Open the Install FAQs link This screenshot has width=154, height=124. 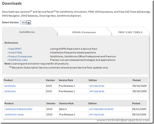[x=15, y=53]
